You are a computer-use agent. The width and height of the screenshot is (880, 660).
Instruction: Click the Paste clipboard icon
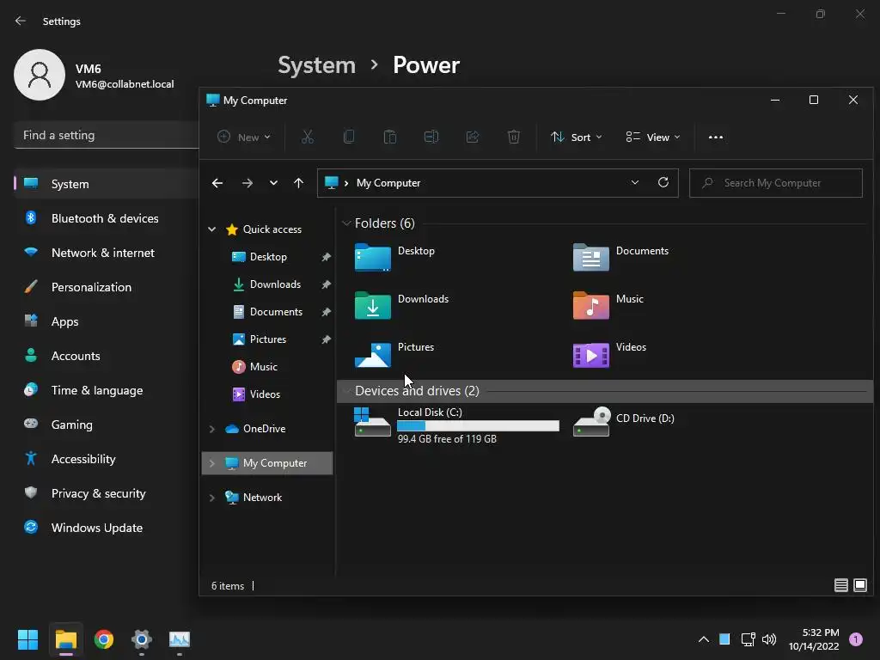(390, 137)
